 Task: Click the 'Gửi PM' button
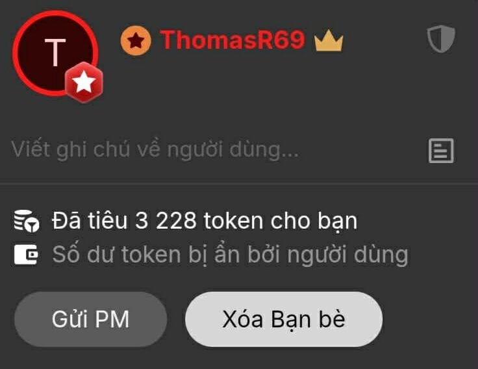pyautogui.click(x=90, y=319)
